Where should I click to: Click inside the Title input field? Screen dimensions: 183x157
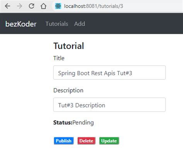point(109,73)
